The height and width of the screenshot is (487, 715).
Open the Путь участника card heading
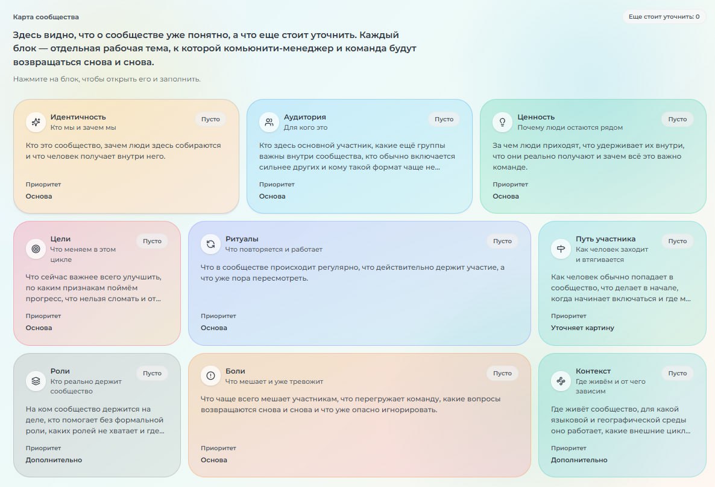pyautogui.click(x=605, y=239)
